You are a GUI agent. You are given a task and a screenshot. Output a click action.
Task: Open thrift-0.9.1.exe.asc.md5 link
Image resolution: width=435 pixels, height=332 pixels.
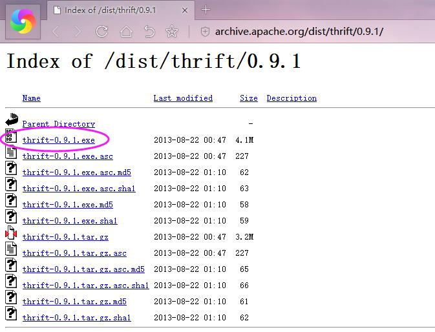click(76, 172)
